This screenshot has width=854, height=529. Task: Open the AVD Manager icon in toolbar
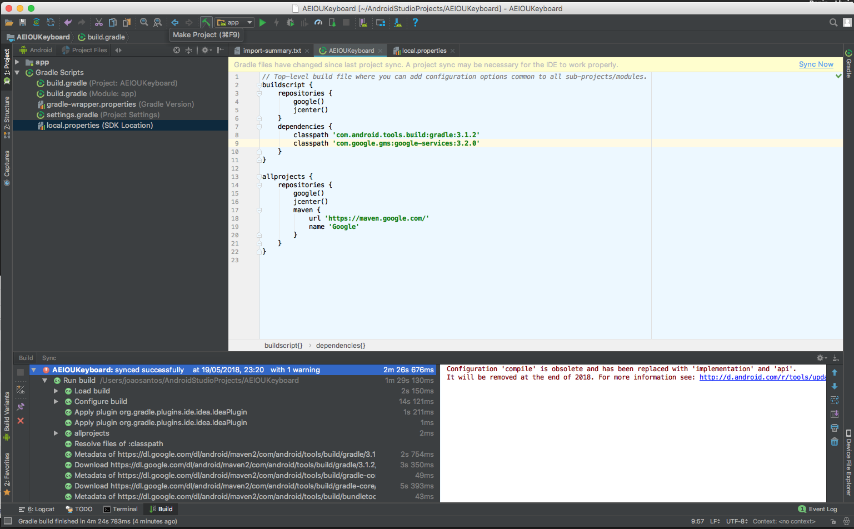tap(363, 22)
